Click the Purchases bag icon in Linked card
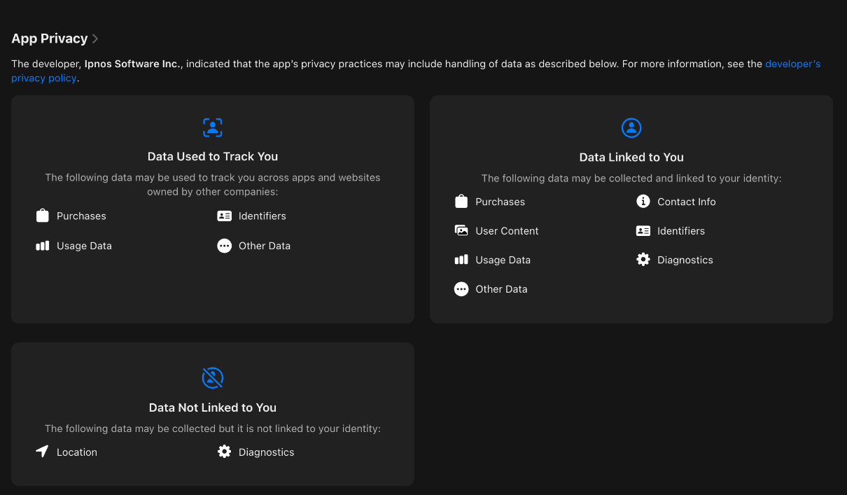This screenshot has height=495, width=847. [x=461, y=202]
